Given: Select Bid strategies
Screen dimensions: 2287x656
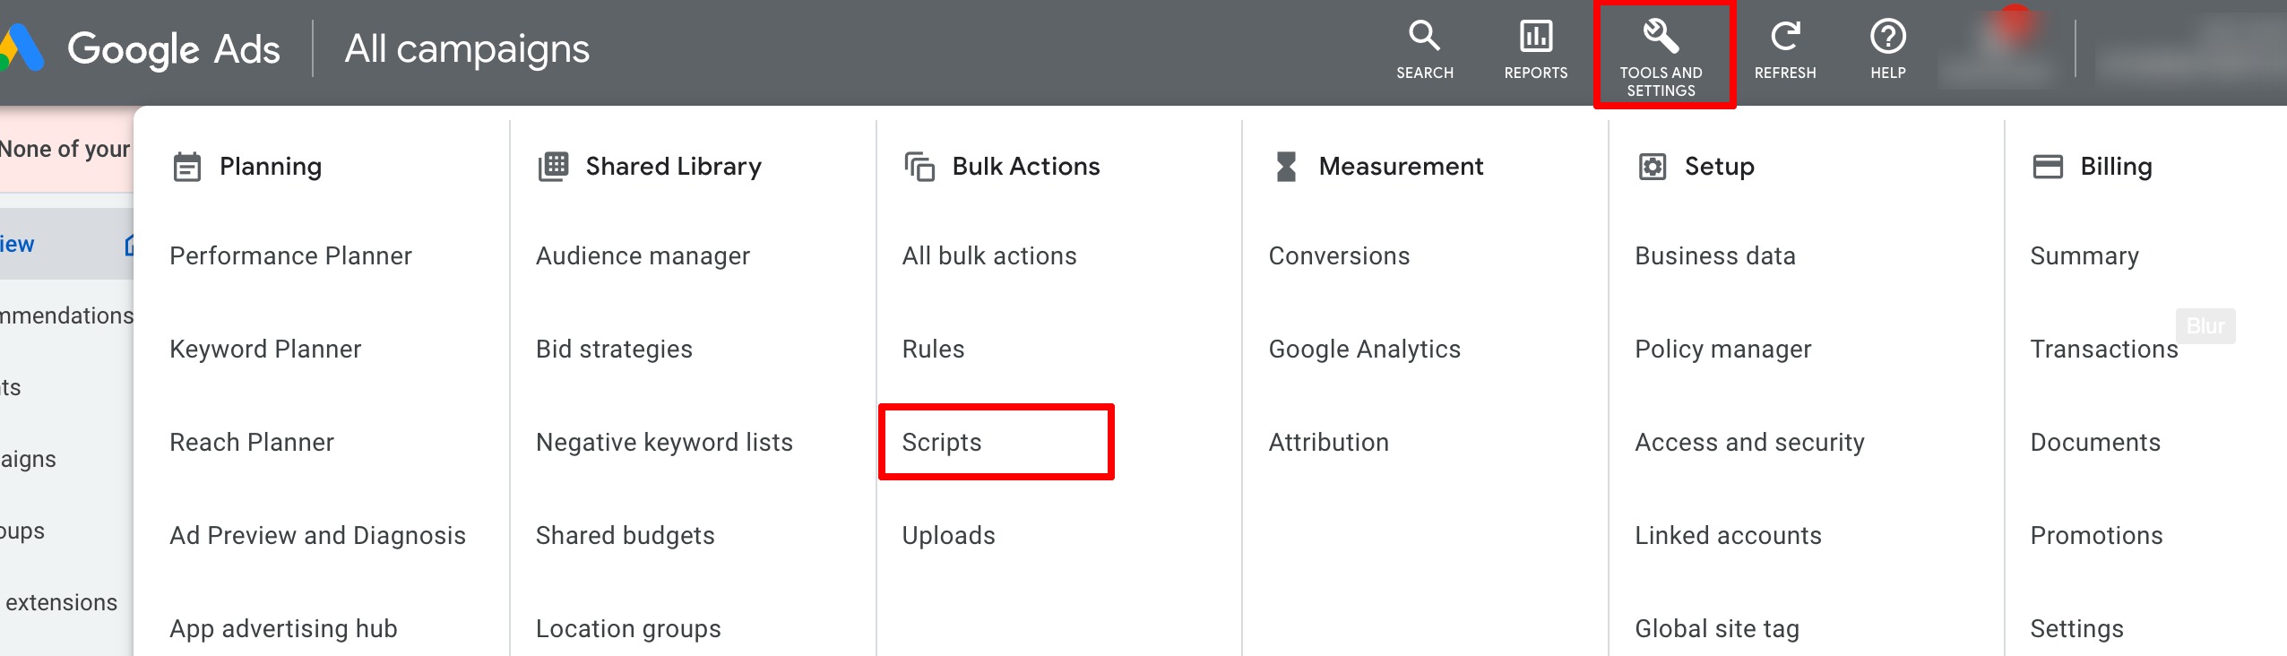Looking at the screenshot, I should click(614, 350).
